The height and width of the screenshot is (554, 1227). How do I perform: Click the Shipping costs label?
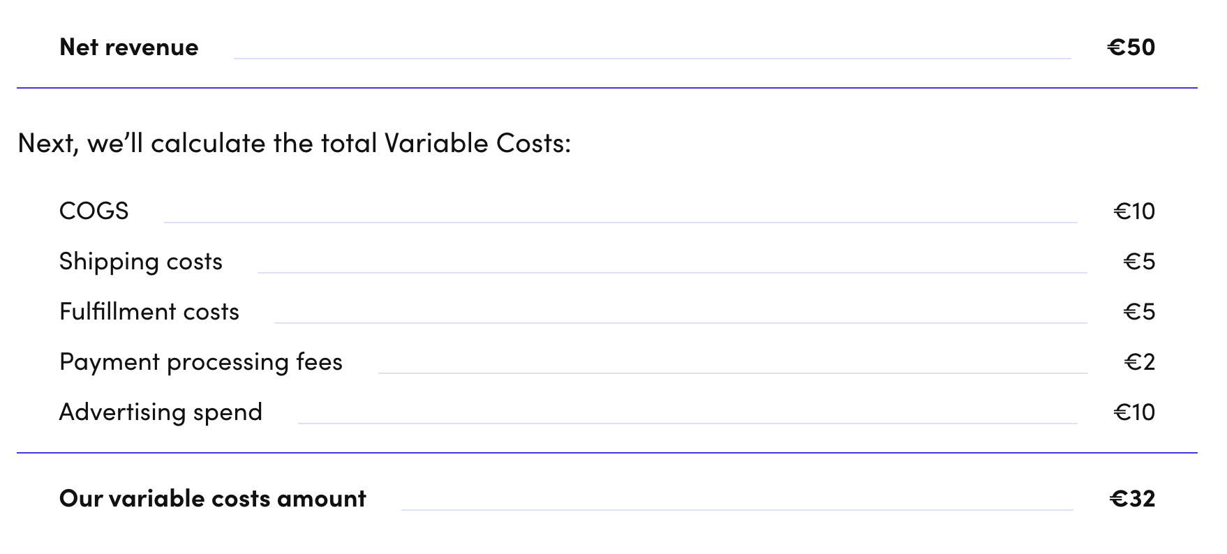tap(141, 262)
